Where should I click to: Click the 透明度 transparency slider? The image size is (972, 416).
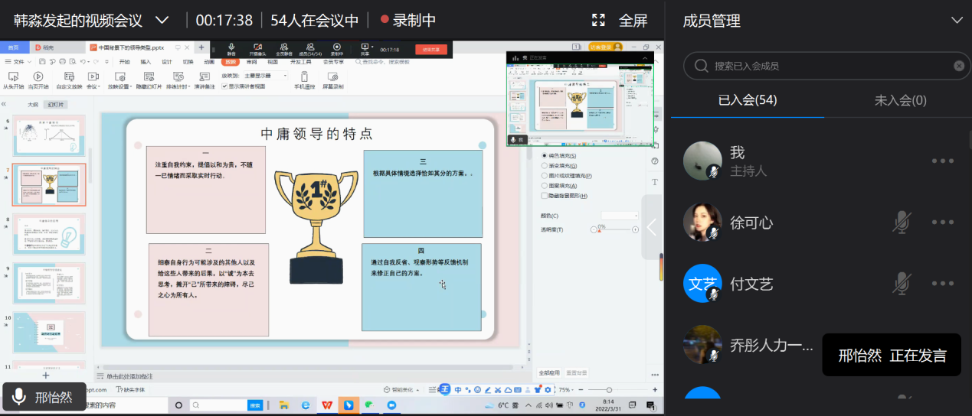pyautogui.click(x=614, y=229)
